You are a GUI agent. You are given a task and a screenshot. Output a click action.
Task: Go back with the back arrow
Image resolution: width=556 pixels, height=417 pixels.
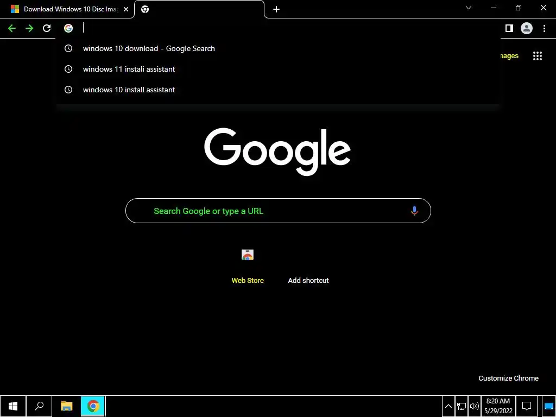(12, 28)
